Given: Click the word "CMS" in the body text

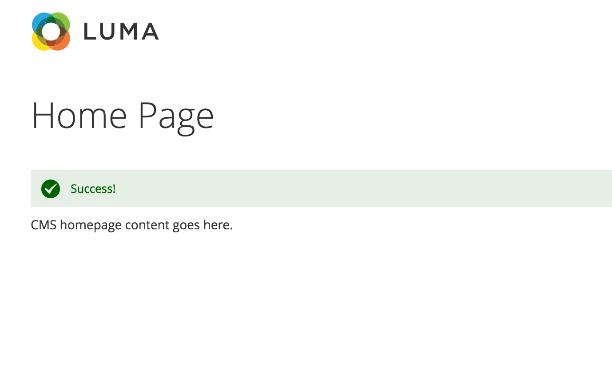Looking at the screenshot, I should click(44, 225).
